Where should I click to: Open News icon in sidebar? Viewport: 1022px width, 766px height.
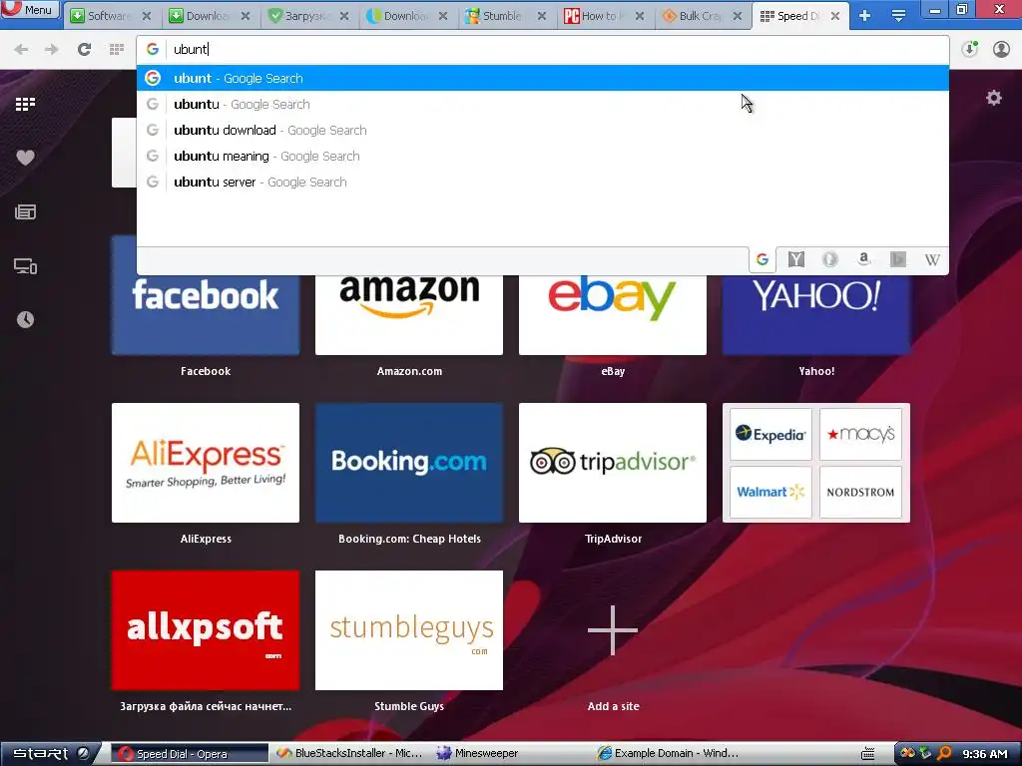(x=25, y=211)
